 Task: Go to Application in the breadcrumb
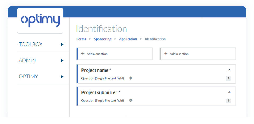[128, 39]
